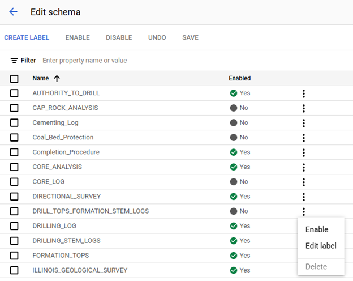This screenshot has width=353, height=281.
Task: Choose Enable from the context menu
Action: click(317, 229)
